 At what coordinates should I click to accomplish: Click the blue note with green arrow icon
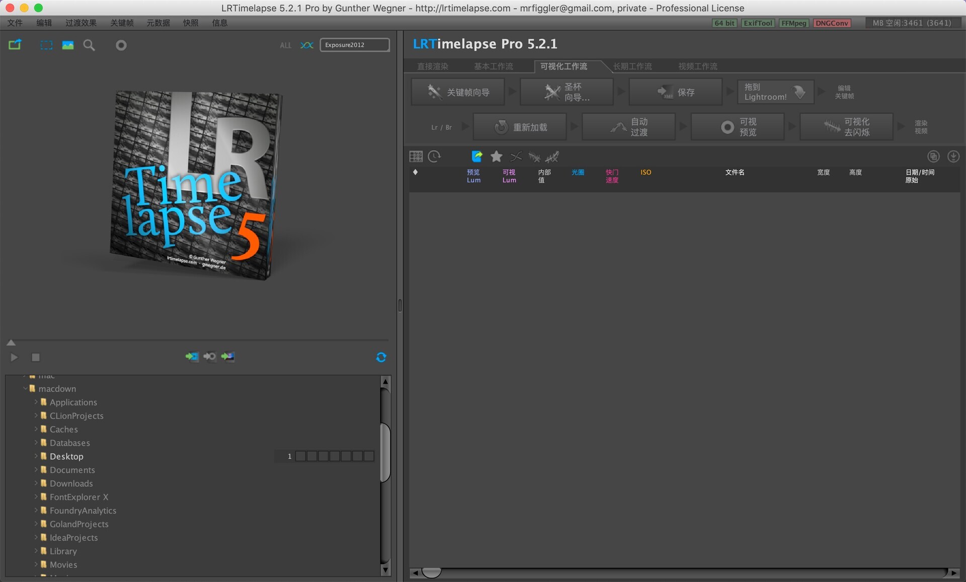pos(477,157)
